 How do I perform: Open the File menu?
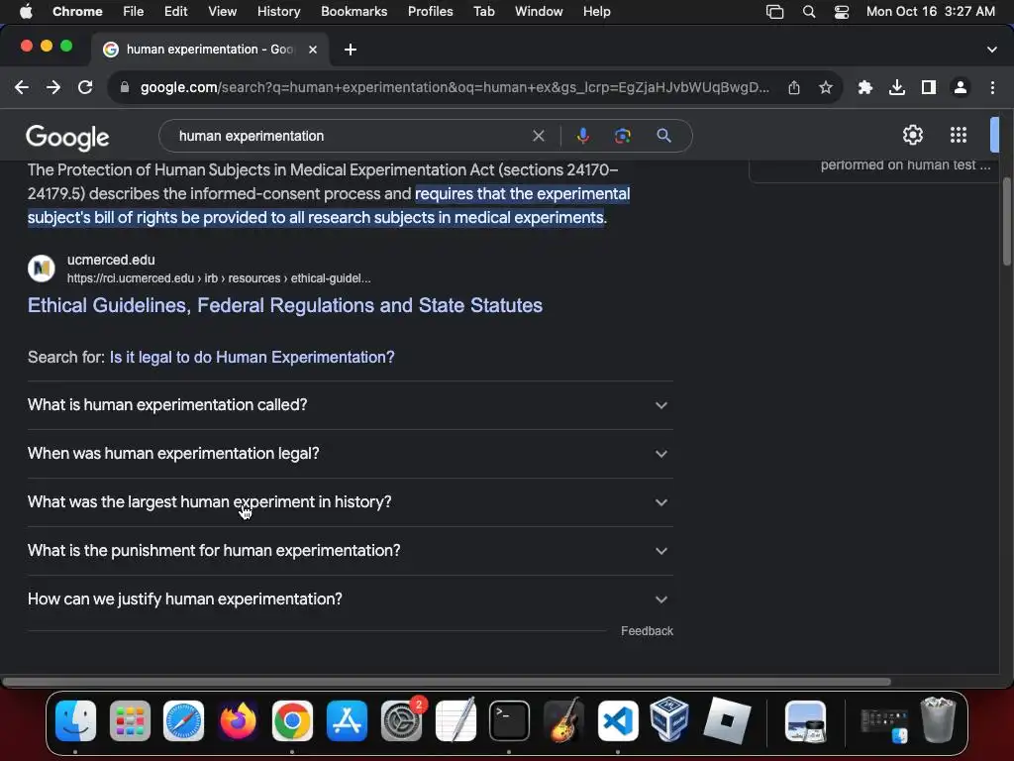point(134,12)
